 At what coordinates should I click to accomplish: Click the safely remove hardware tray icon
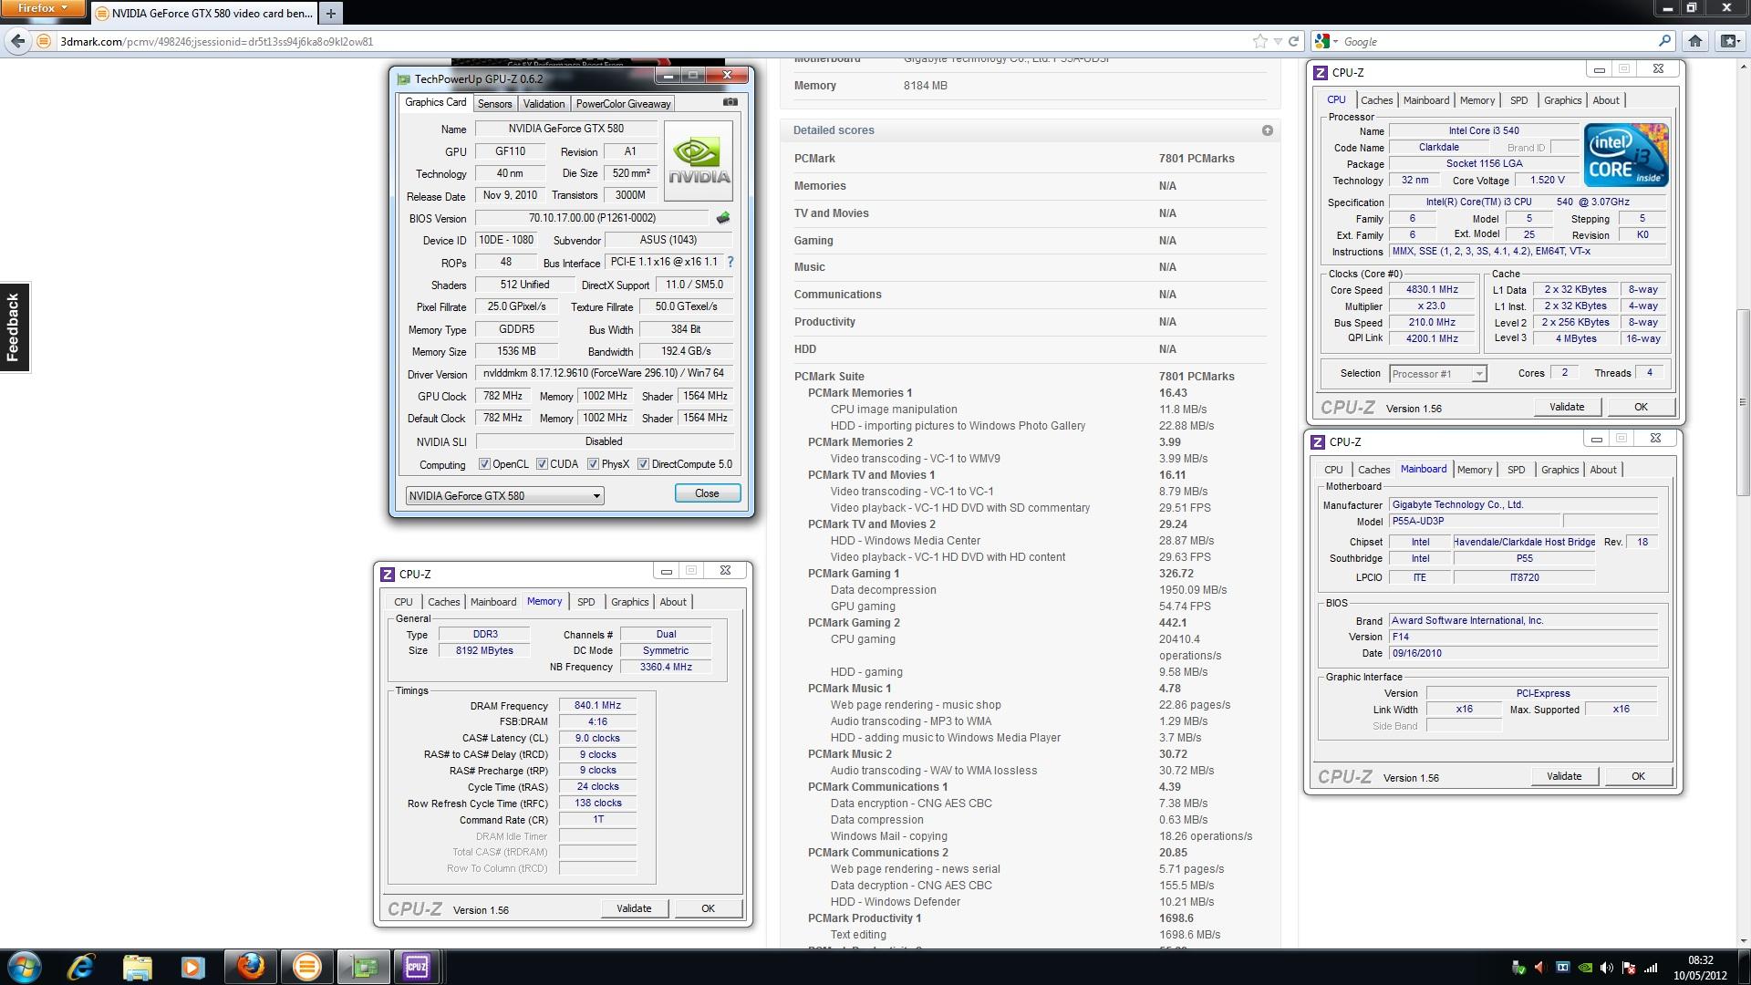1518,968
